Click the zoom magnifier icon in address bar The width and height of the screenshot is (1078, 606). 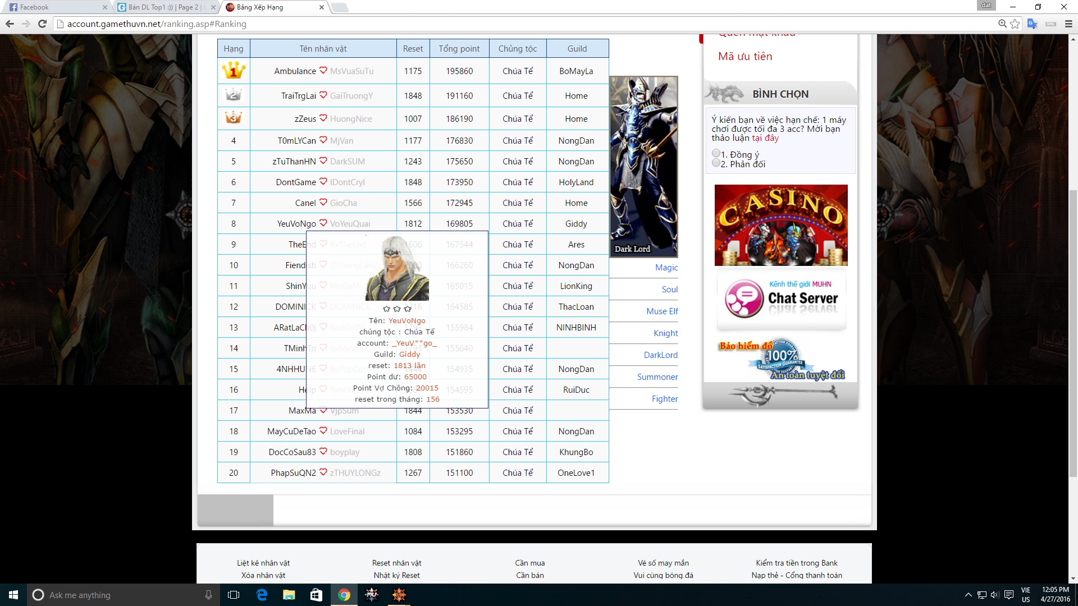(x=1002, y=24)
